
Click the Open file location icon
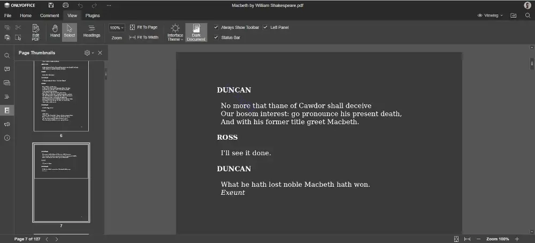(x=513, y=16)
